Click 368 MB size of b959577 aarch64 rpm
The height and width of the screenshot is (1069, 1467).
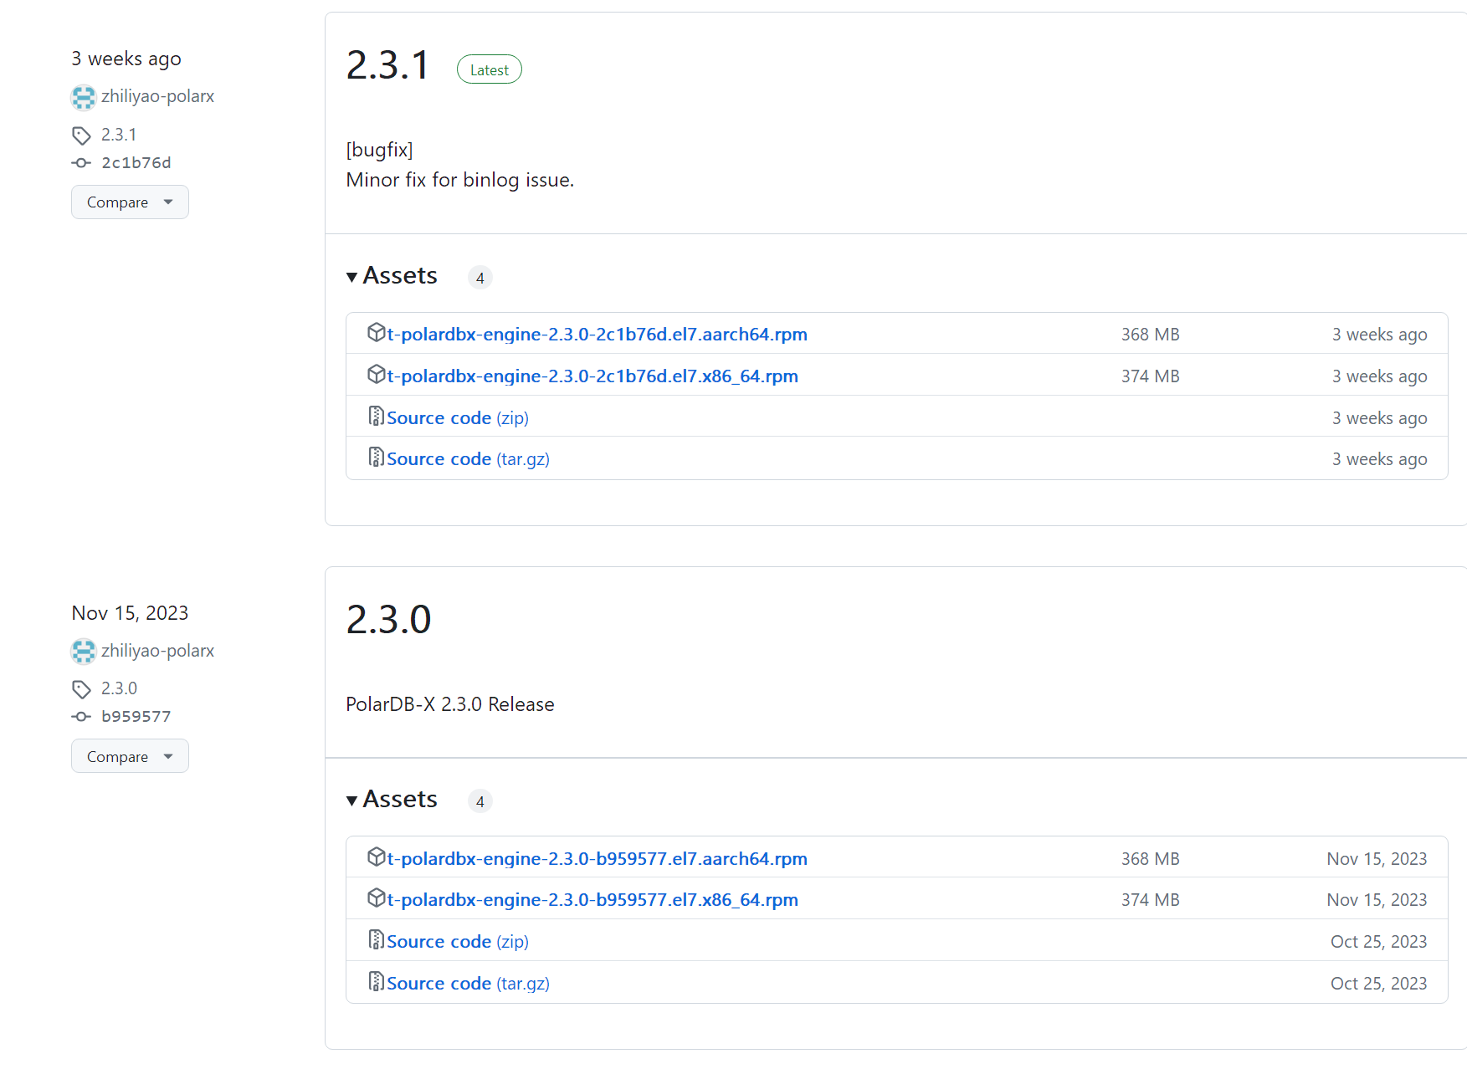pos(1151,859)
